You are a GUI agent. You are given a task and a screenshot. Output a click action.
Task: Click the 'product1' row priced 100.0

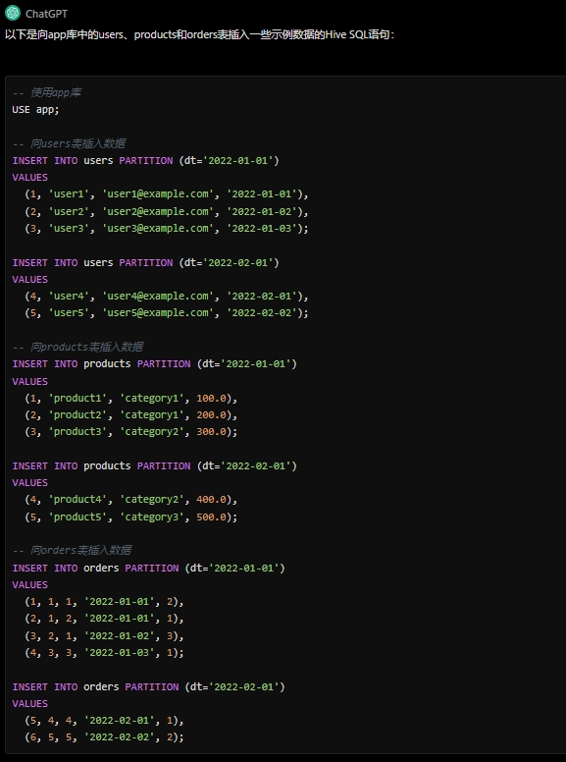pos(131,398)
